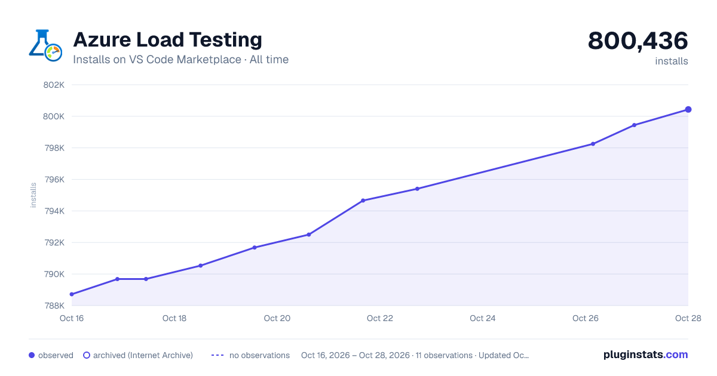The width and height of the screenshot is (717, 376).
Task: Click the observed legend marker
Action: click(32, 355)
